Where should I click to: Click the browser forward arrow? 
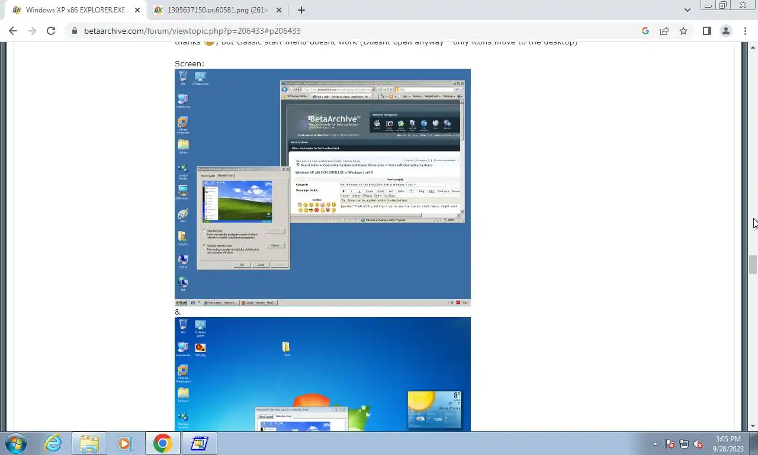tap(32, 31)
